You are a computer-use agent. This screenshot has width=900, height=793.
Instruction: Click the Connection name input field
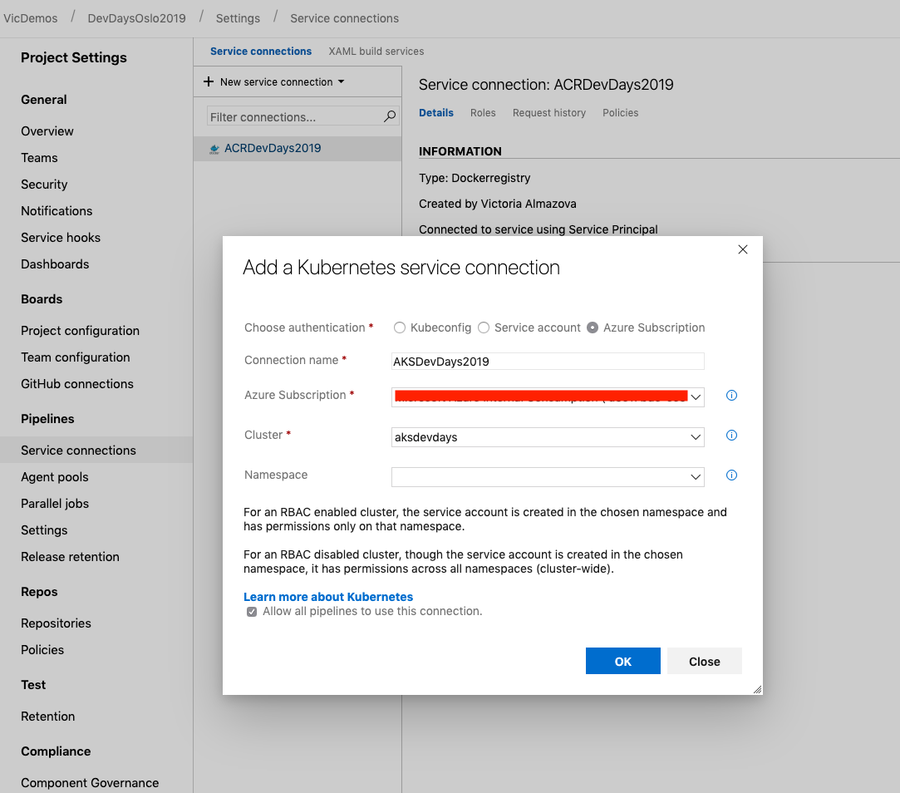point(548,362)
